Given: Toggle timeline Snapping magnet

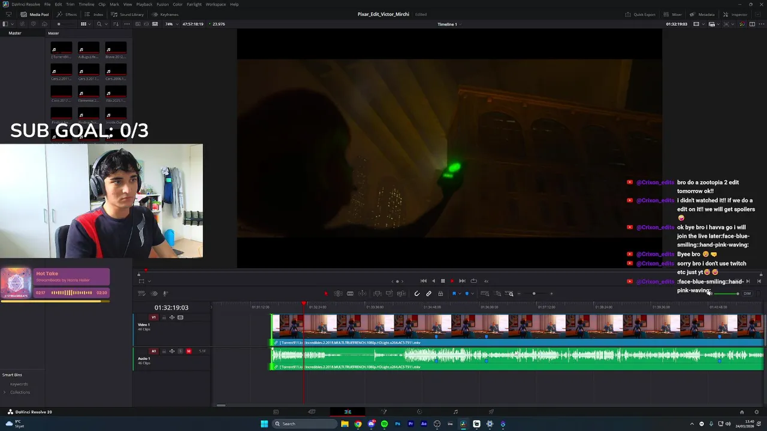Looking at the screenshot, I should pyautogui.click(x=417, y=293).
